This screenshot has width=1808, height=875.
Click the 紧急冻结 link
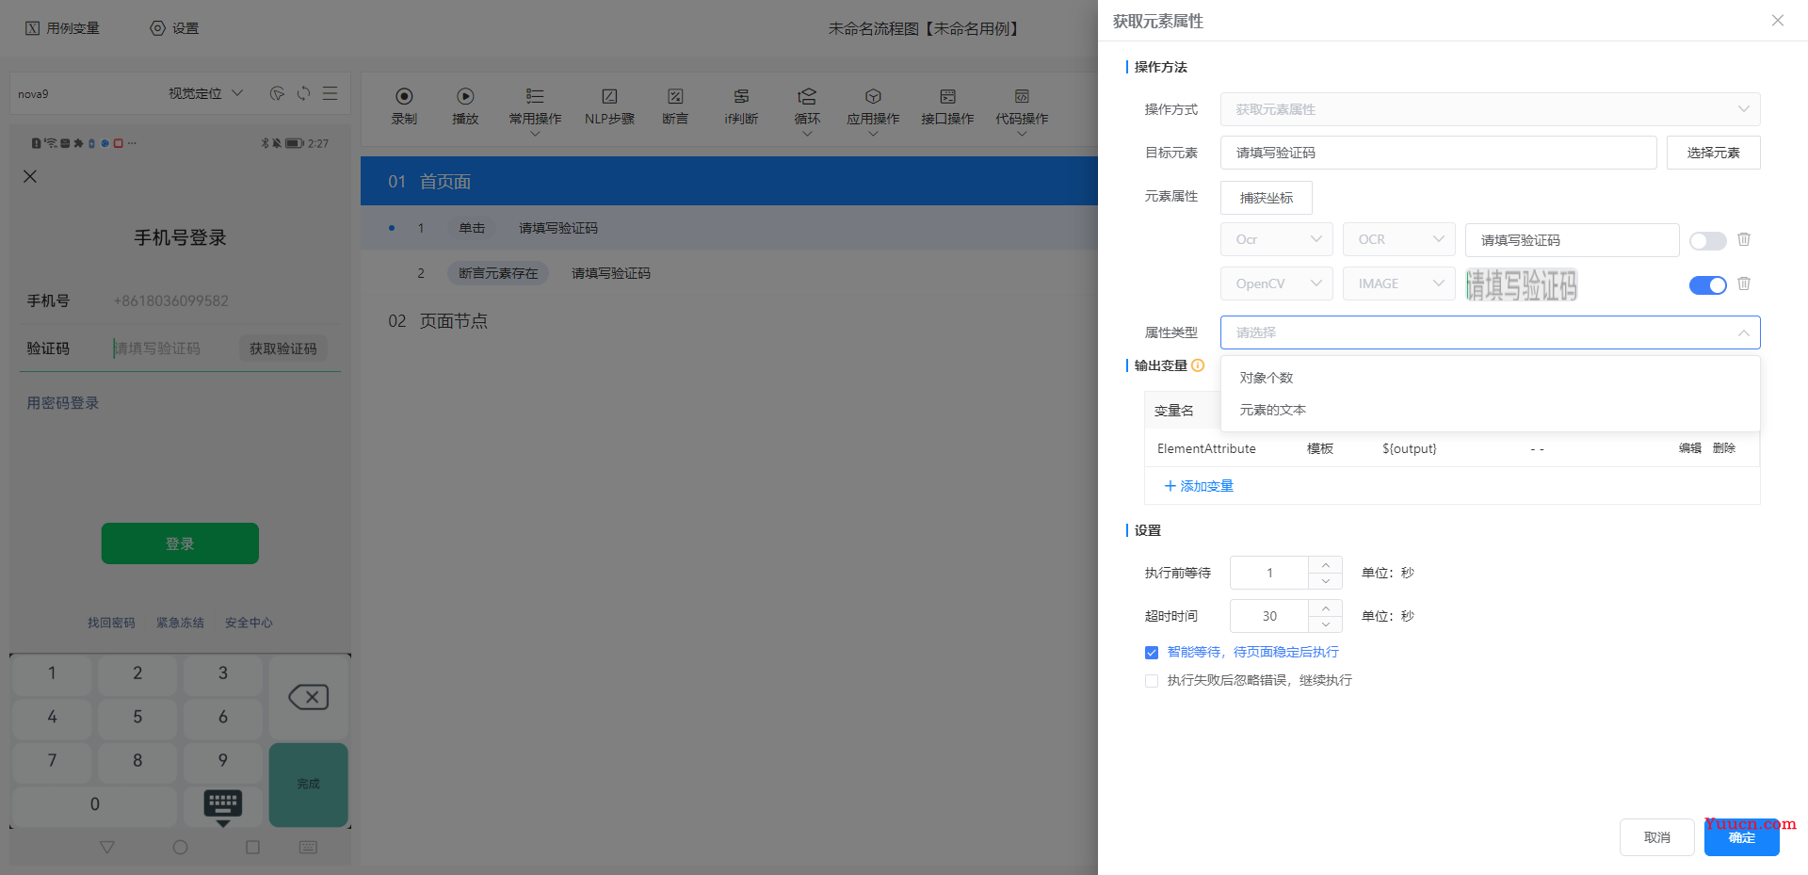[x=180, y=623]
